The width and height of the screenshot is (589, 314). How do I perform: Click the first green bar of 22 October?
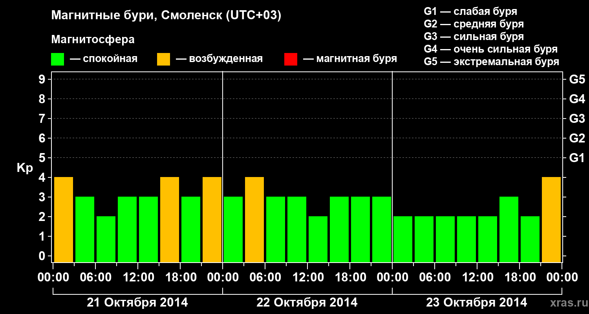(x=233, y=229)
